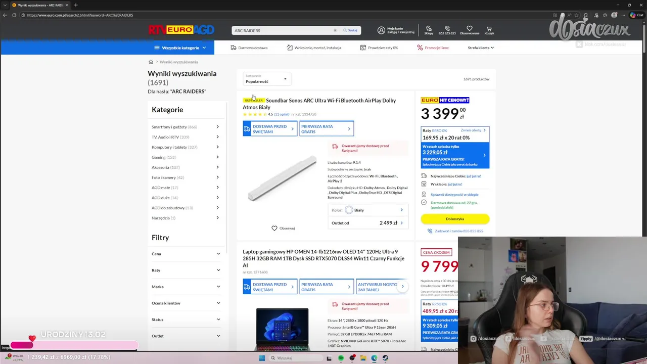This screenshot has width=647, height=364.
Task: Click Sonos Pierwsza rata gratis badge
Action: click(327, 129)
